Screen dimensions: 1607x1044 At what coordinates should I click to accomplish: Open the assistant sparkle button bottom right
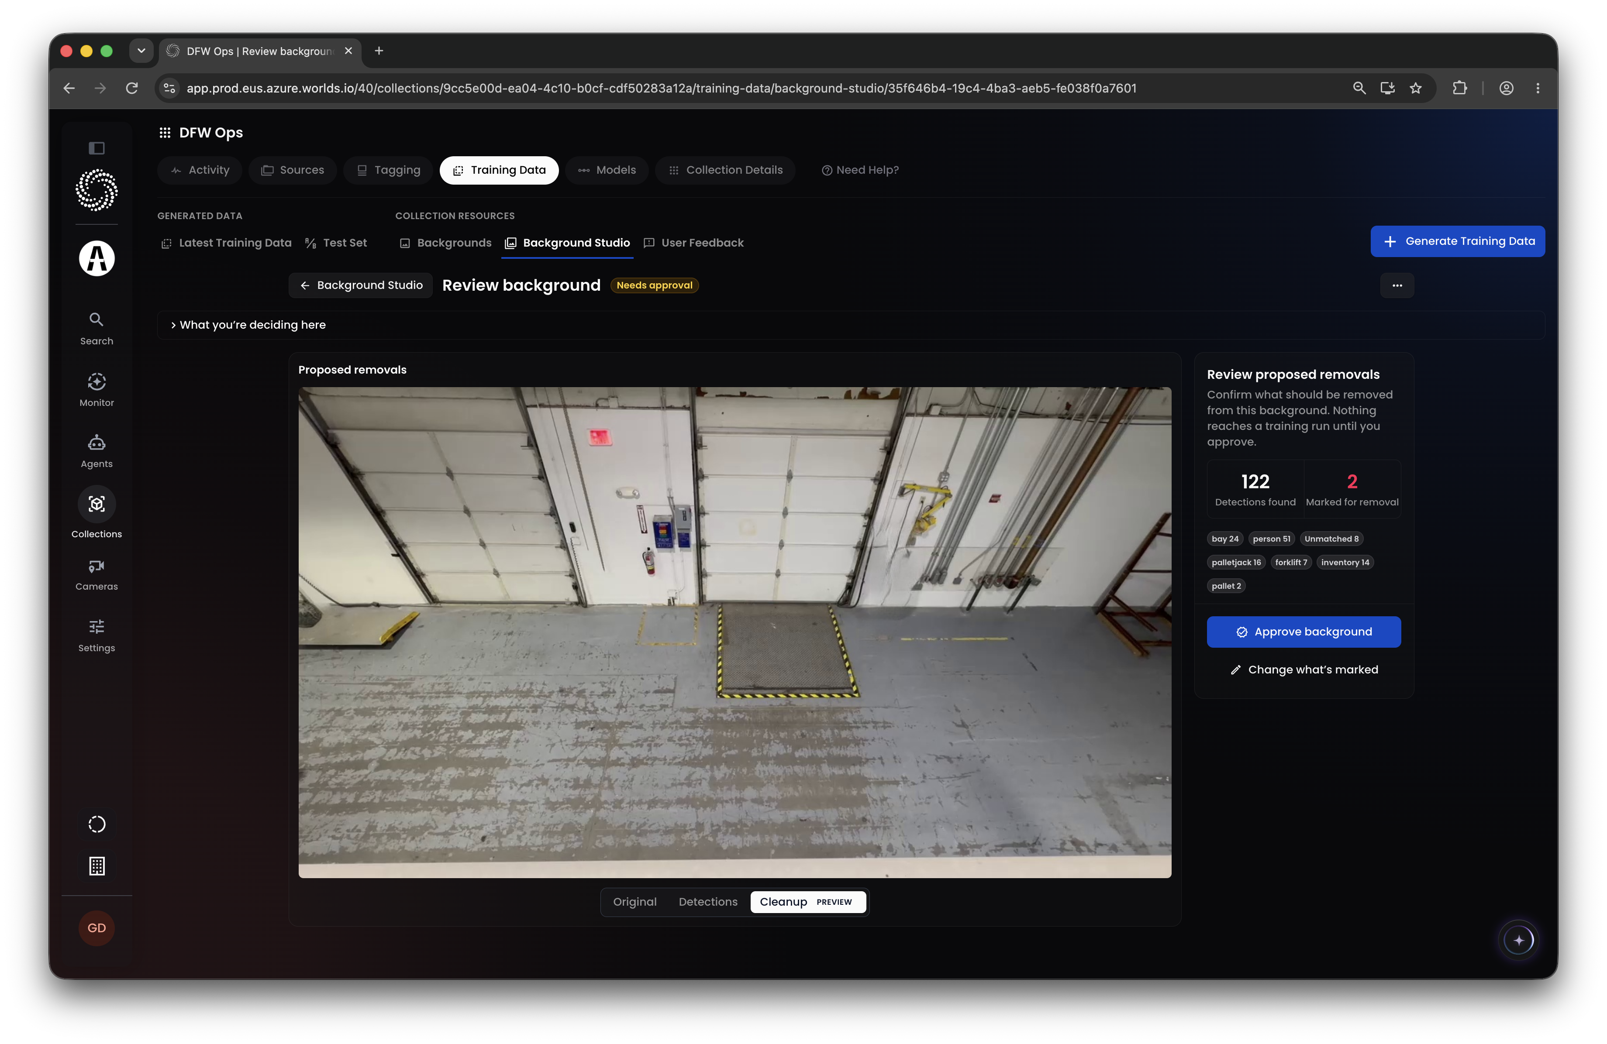tap(1519, 940)
